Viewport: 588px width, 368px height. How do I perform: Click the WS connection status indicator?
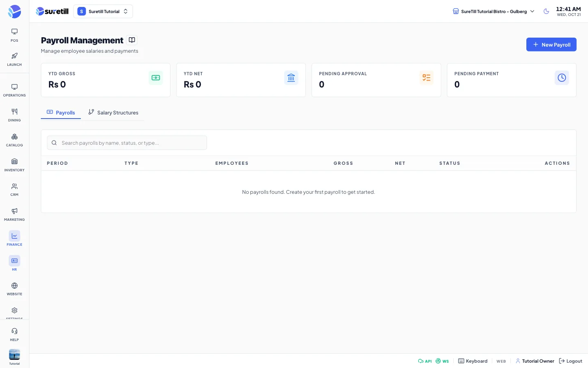coord(442,361)
